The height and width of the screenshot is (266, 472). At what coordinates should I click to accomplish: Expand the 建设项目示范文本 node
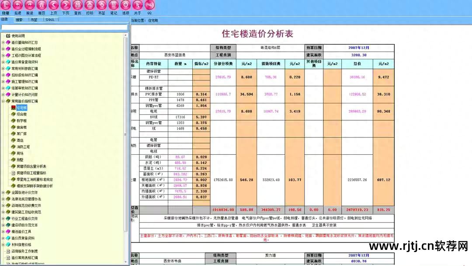pos(3,225)
